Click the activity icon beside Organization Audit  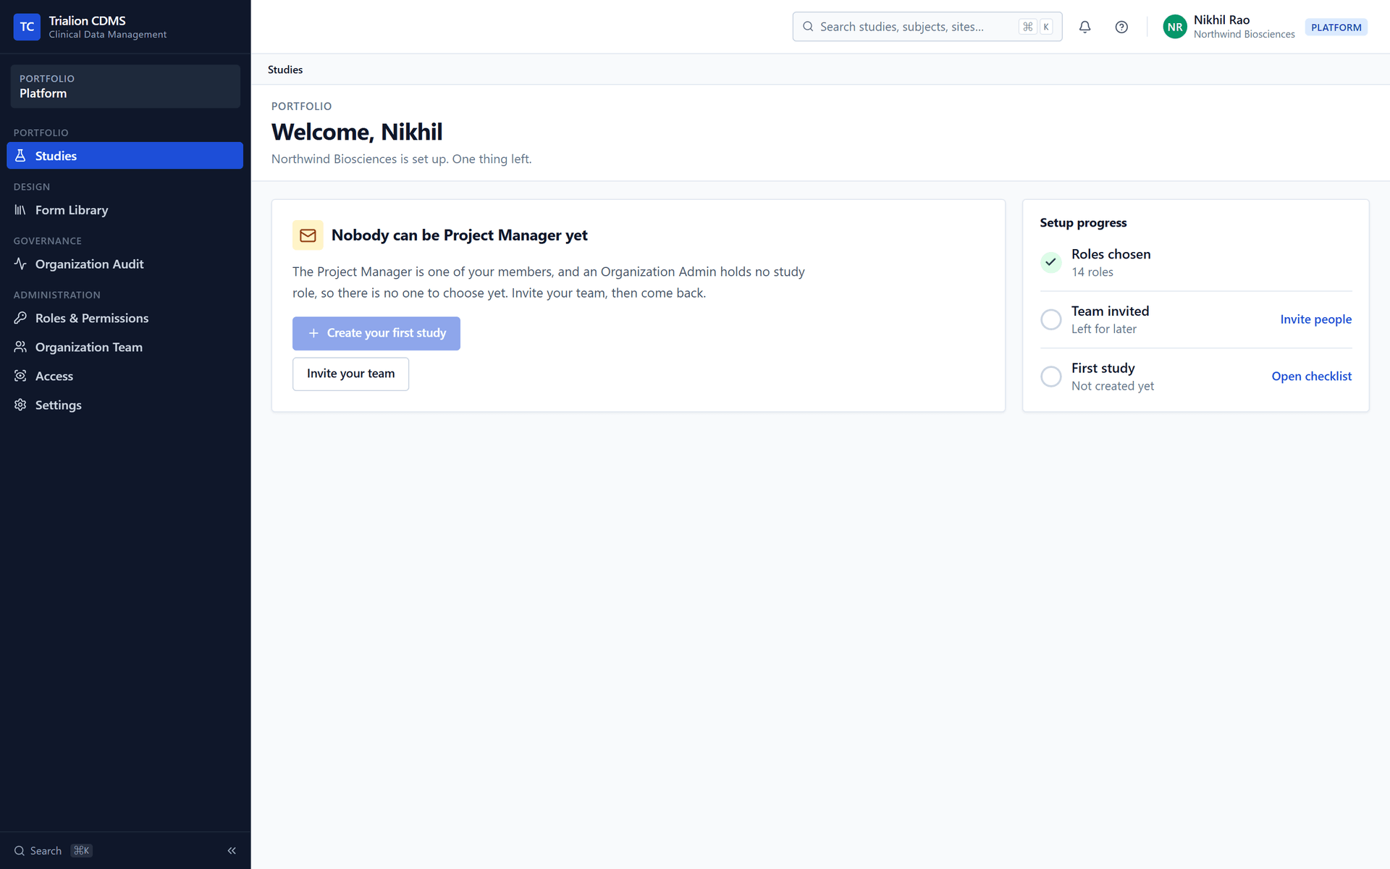[x=20, y=264]
